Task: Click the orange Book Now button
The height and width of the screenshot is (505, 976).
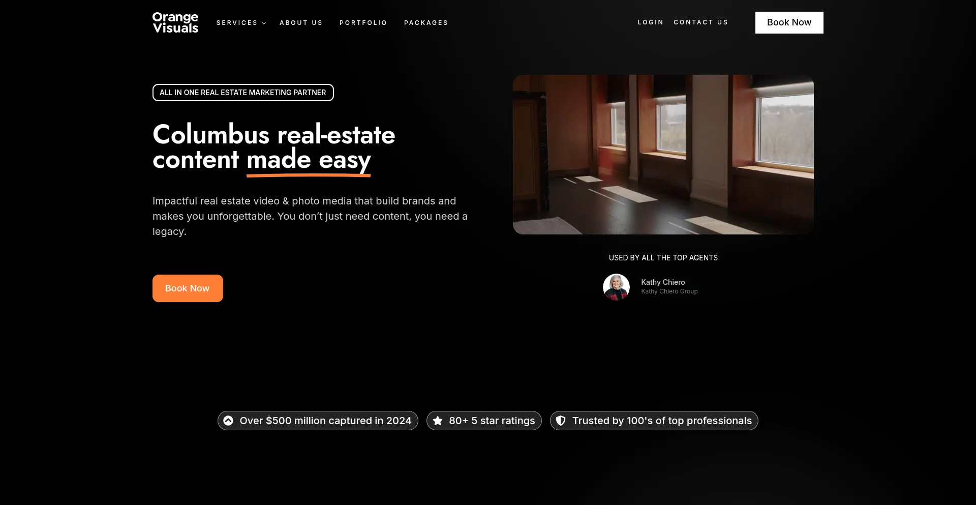Action: coord(188,288)
